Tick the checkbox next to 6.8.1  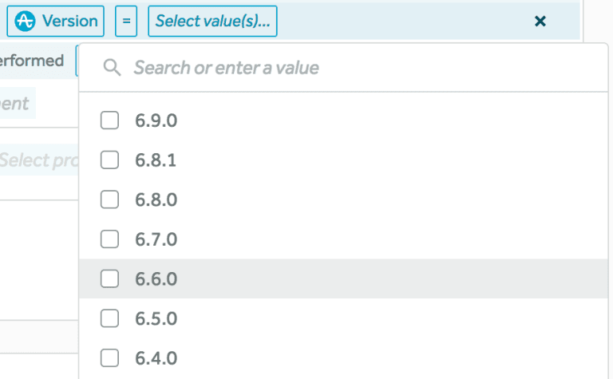pyautogui.click(x=109, y=160)
